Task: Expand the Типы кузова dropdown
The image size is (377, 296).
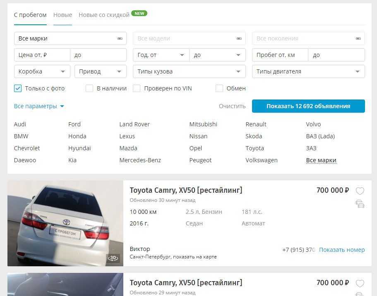Action: pos(189,71)
